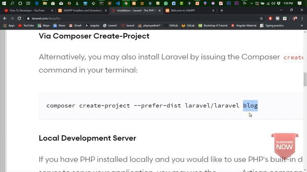Open the notification action center

coord(299,3)
